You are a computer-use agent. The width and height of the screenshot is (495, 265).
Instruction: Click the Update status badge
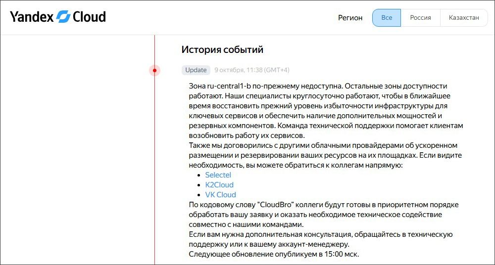tap(196, 70)
